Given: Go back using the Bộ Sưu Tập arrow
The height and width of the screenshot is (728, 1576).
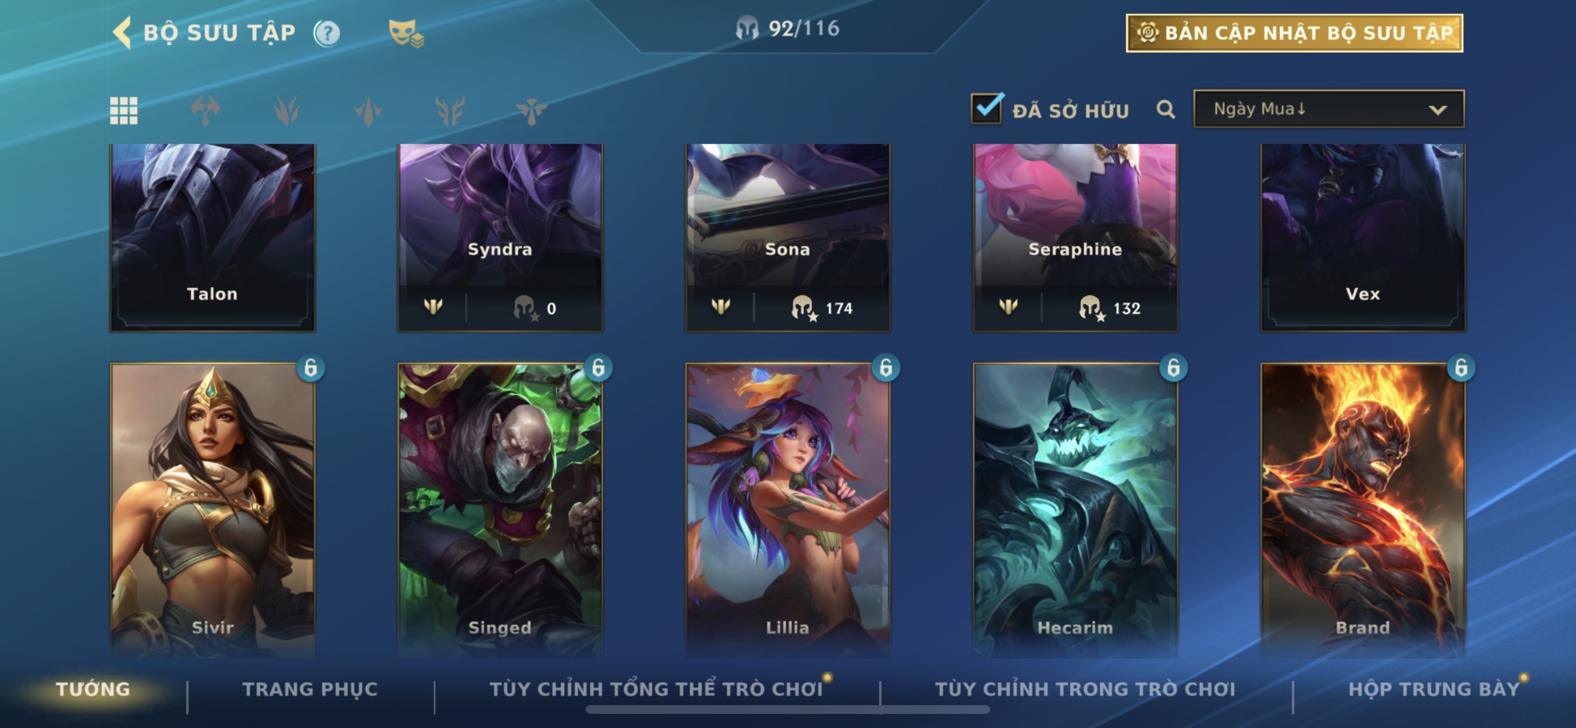Looking at the screenshot, I should (x=123, y=32).
